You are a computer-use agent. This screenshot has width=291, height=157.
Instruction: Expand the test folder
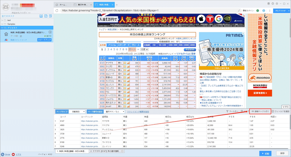coord(2,20)
